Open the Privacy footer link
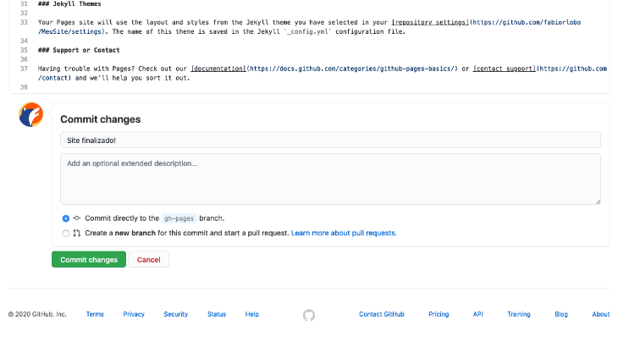The width and height of the screenshot is (618, 347). pyautogui.click(x=134, y=314)
